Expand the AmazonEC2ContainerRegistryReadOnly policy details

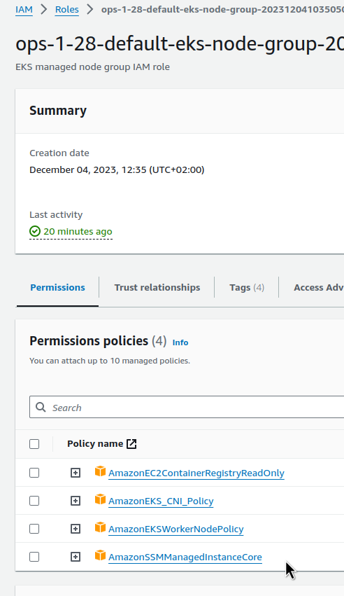tap(76, 473)
